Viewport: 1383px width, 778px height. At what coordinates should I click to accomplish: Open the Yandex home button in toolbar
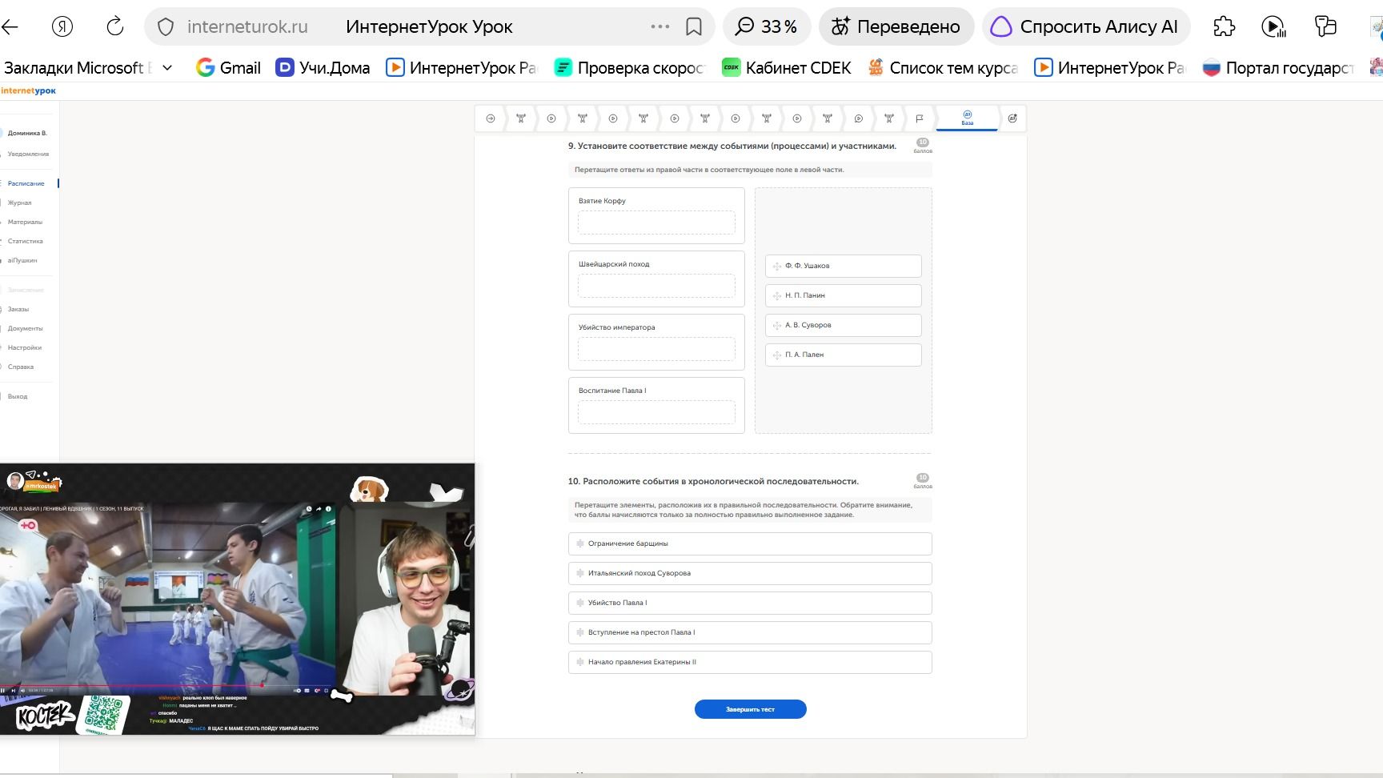pos(62,26)
